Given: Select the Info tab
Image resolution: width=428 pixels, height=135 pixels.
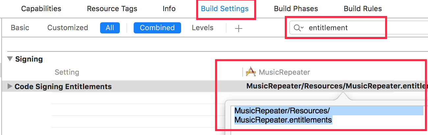Looking at the screenshot, I should [x=169, y=9].
